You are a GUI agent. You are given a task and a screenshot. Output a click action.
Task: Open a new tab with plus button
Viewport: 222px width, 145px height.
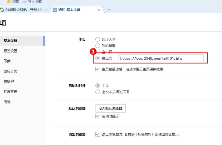click(109, 10)
